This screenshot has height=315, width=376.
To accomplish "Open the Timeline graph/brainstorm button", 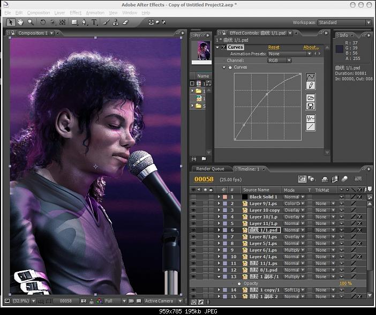I will [358, 179].
